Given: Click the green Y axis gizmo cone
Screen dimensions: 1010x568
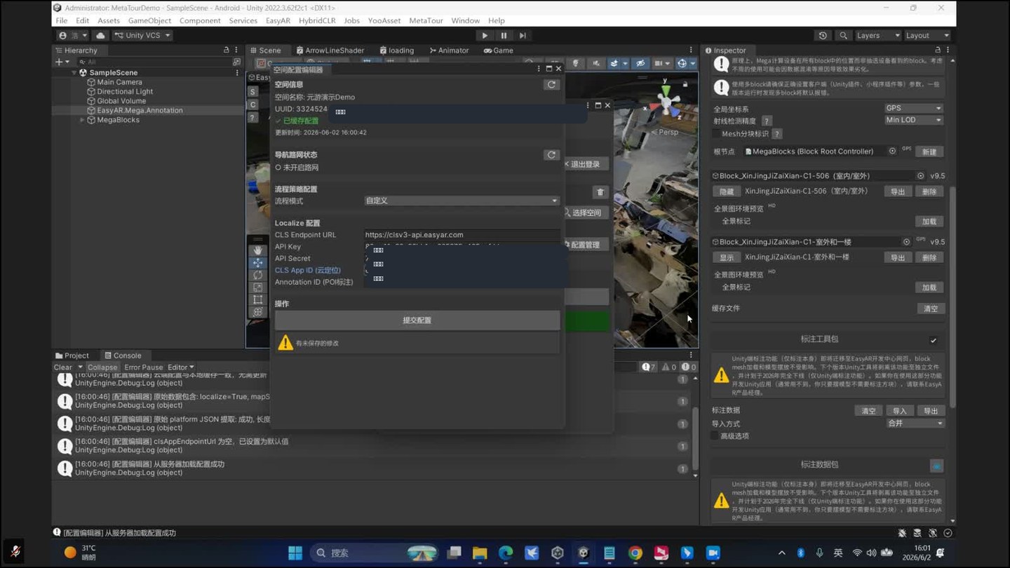Looking at the screenshot, I should pos(665,90).
